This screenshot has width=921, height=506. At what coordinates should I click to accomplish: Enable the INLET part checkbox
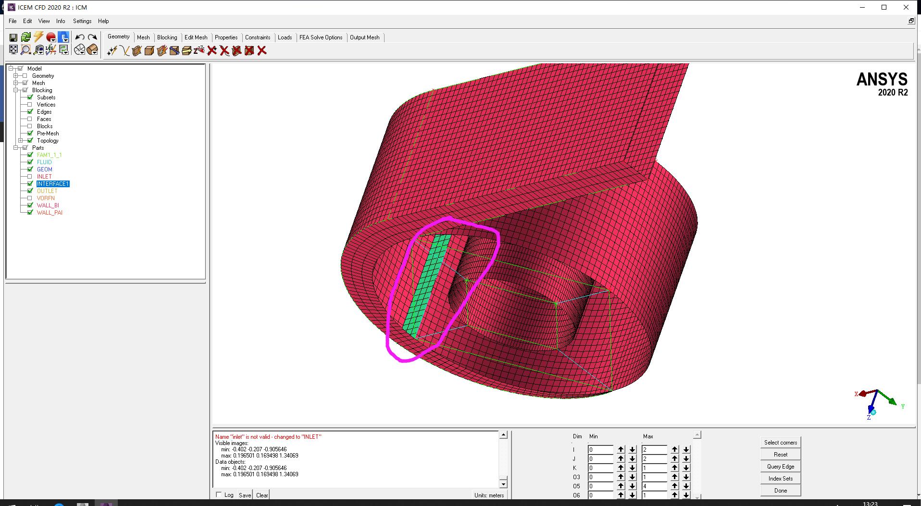(x=30, y=177)
